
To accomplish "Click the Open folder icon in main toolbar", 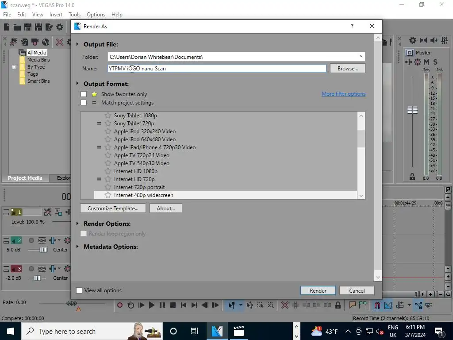I will click(x=17, y=27).
